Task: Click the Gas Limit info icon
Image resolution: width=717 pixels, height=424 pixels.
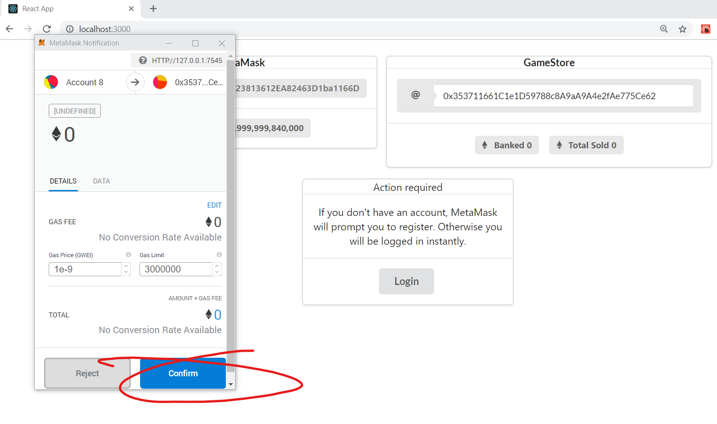Action: click(x=219, y=254)
